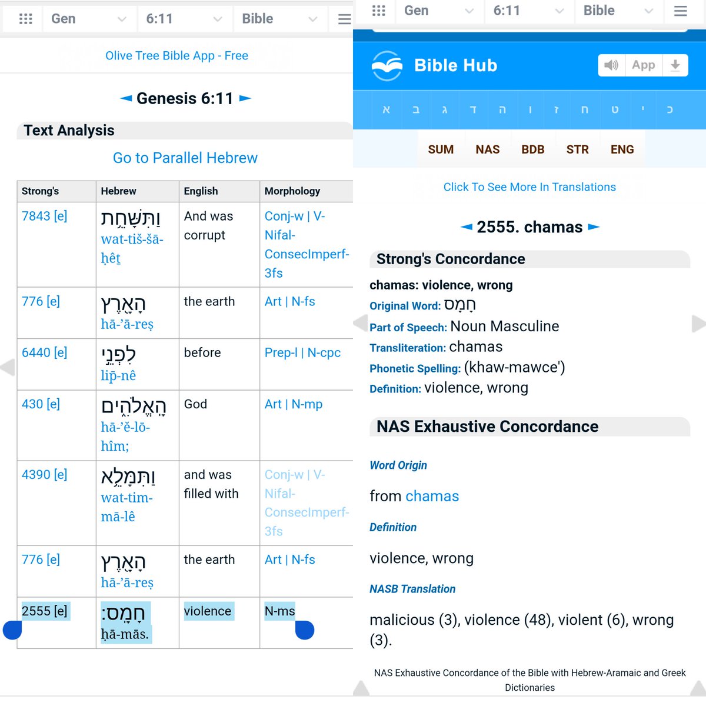Screen dimensions: 706x706
Task: Open Strong's 4390 [e] link
Action: click(45, 474)
